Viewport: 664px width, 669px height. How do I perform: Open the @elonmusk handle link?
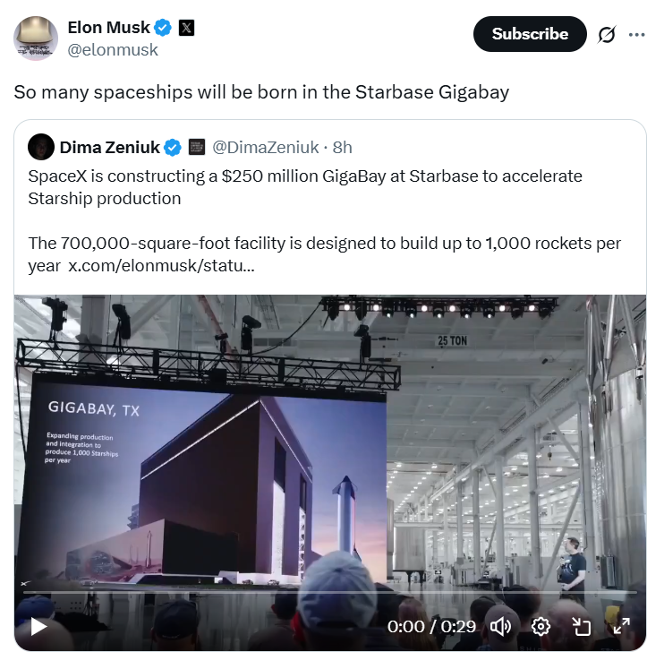point(113,50)
